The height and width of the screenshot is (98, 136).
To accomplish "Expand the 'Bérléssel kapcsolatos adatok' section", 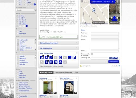I will point(58,43).
